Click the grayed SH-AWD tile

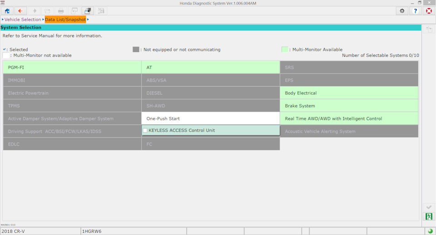click(x=210, y=106)
